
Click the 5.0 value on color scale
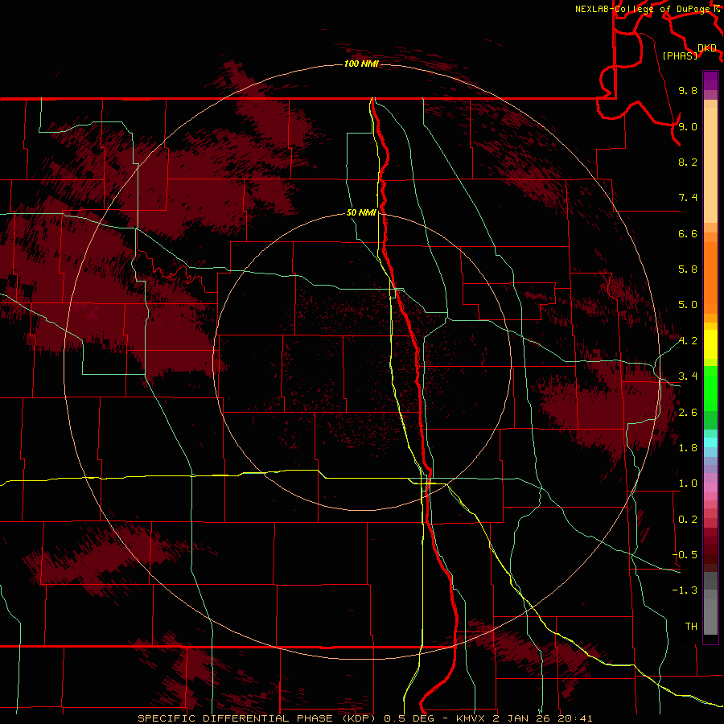point(688,305)
